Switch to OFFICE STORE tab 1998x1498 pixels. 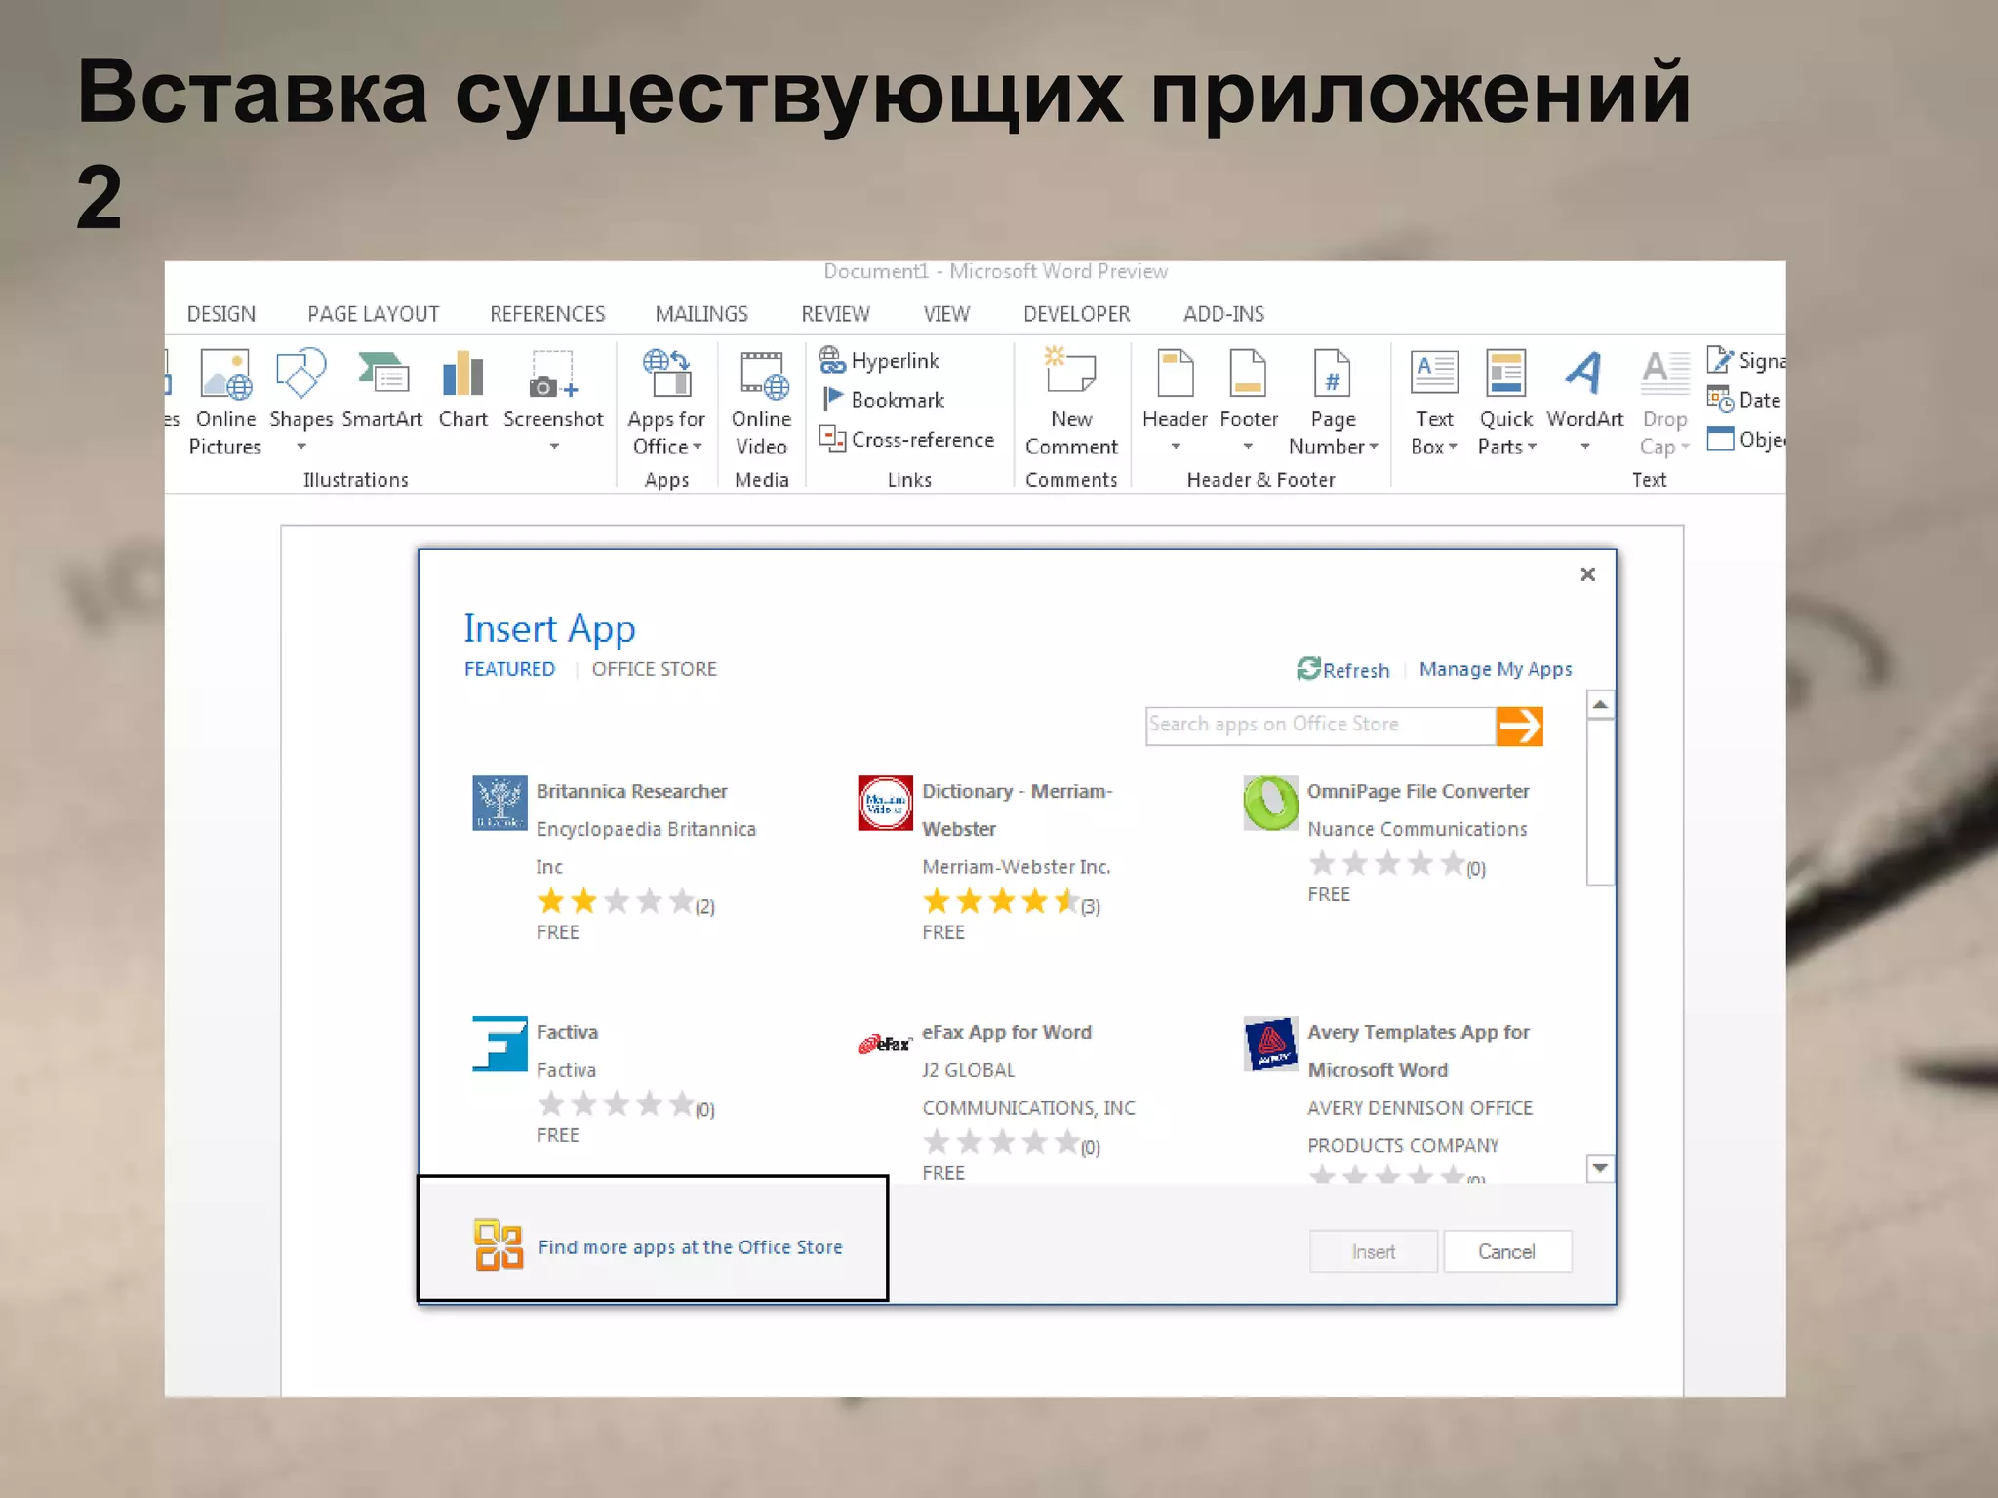655,669
